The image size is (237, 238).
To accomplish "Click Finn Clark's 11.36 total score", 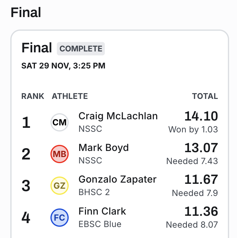I will (201, 211).
